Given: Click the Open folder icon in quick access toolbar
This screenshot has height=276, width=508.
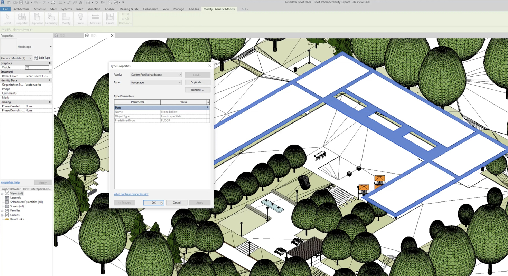Looking at the screenshot, I should click(15, 2).
